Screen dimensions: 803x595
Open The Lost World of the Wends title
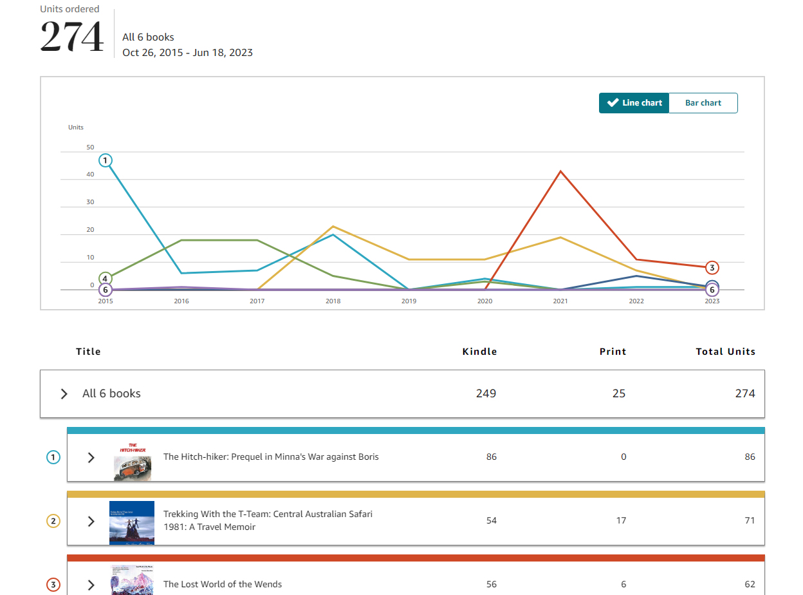tap(223, 584)
